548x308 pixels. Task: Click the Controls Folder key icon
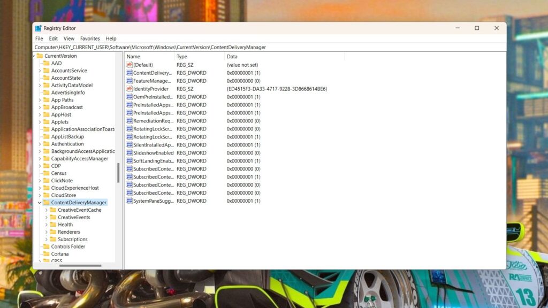pyautogui.click(x=46, y=247)
